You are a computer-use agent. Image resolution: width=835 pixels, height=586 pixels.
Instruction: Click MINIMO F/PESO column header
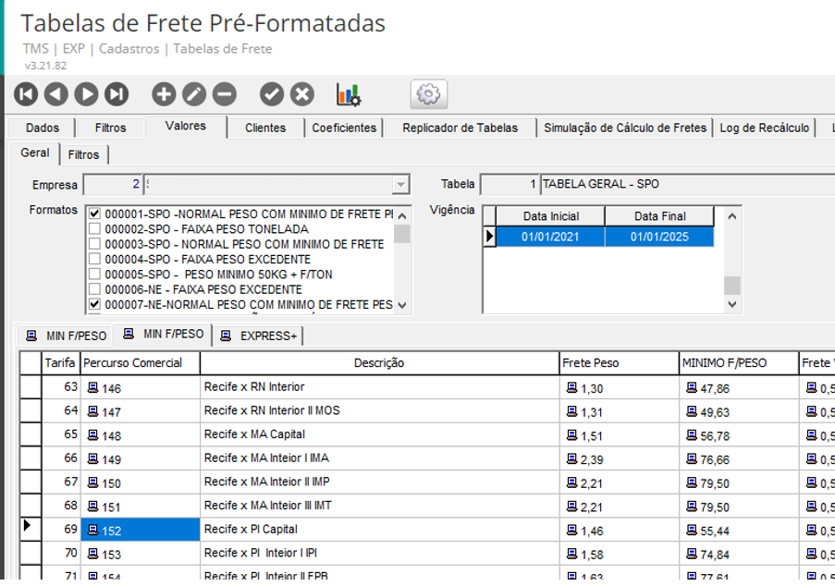pos(739,363)
